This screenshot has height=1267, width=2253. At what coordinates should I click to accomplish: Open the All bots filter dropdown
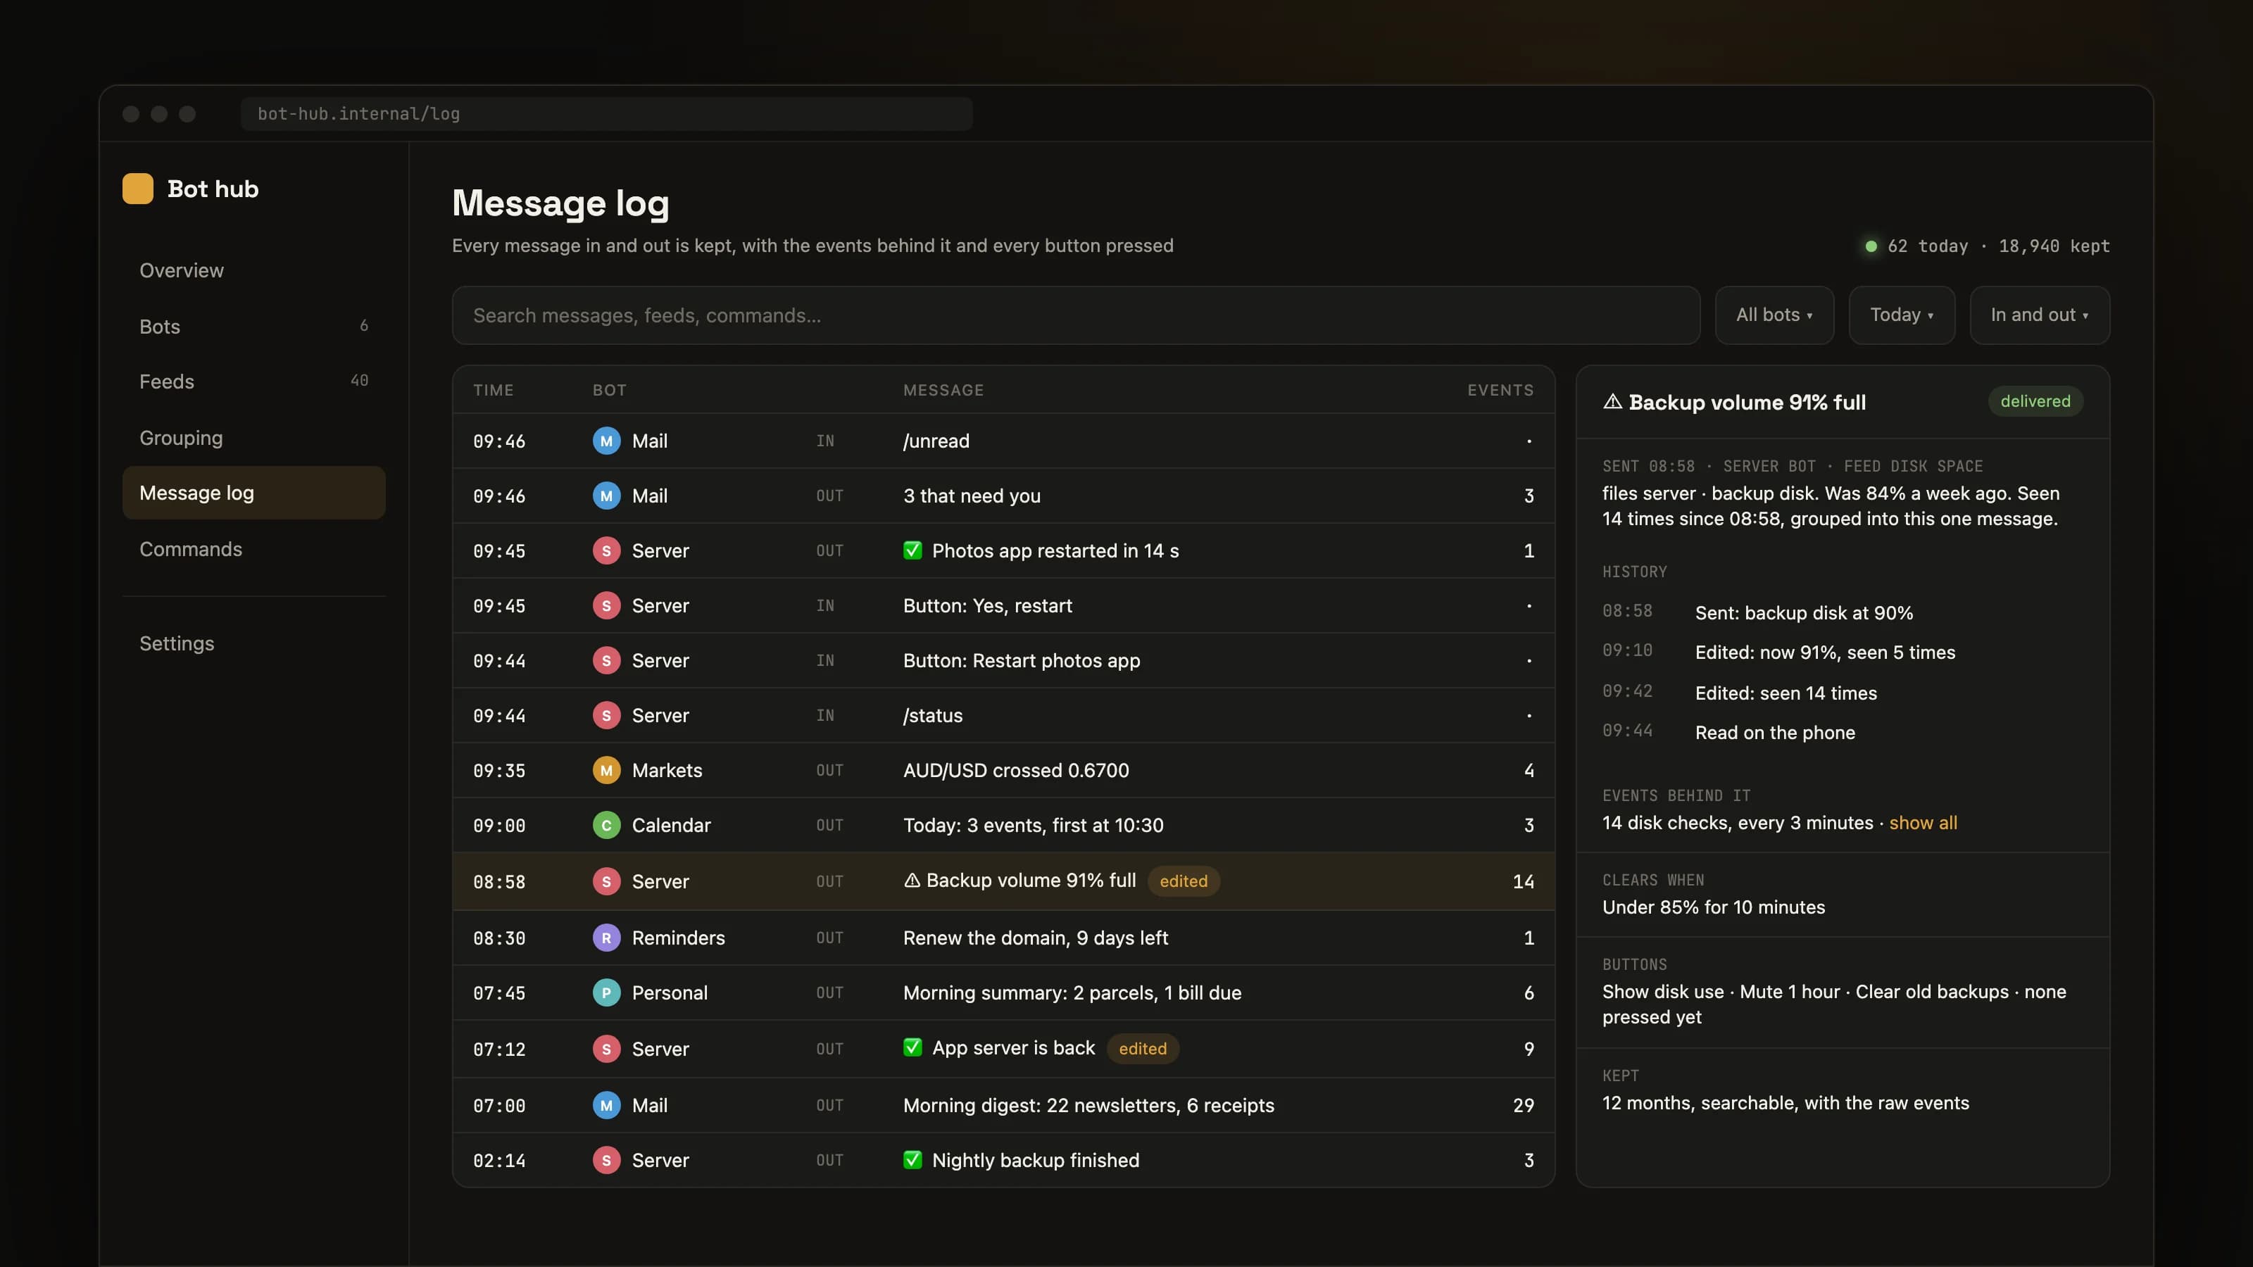point(1774,315)
